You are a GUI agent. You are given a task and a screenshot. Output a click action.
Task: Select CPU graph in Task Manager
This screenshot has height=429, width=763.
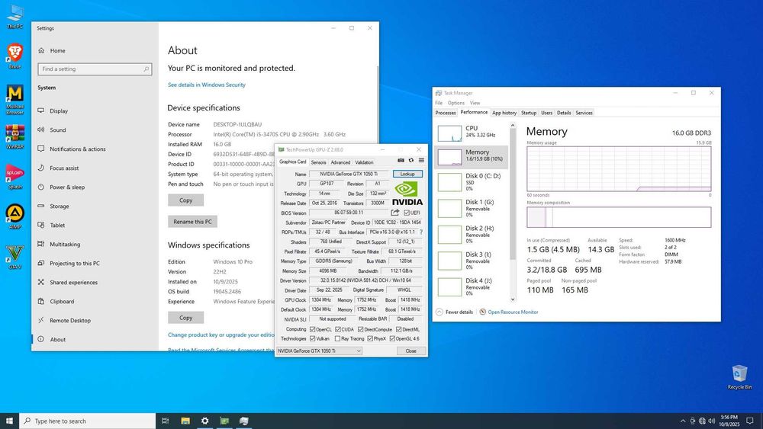pos(471,132)
